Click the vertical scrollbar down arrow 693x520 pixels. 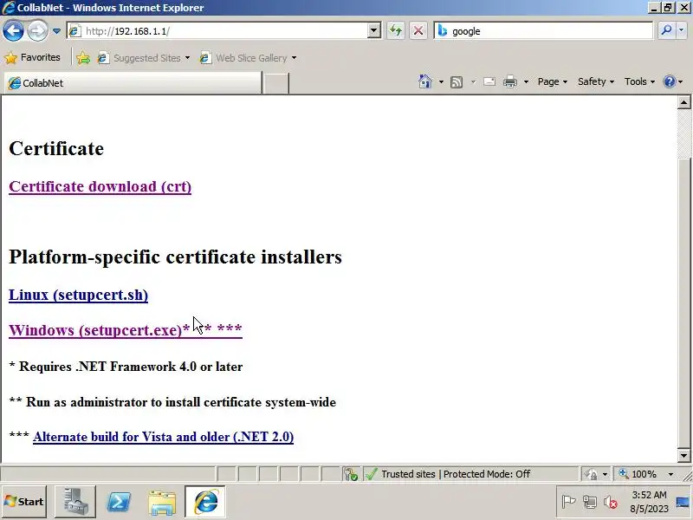coord(683,455)
